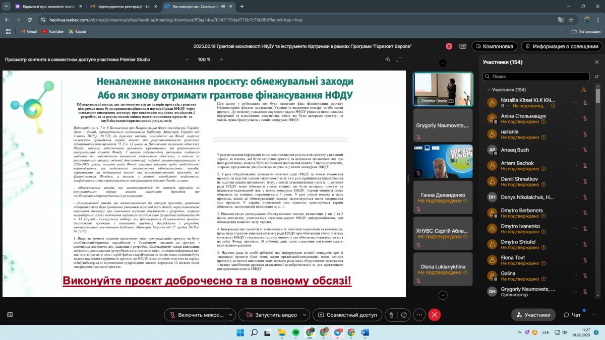Click the Компоновка layout button
Image resolution: width=605 pixels, height=340 pixels.
click(x=493, y=46)
